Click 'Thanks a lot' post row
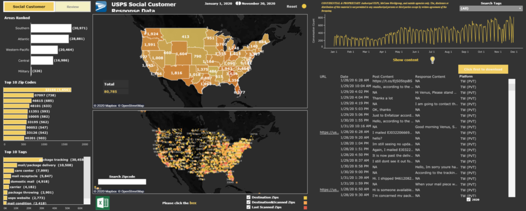Screen dimensions: 526x211 click(x=382, y=98)
